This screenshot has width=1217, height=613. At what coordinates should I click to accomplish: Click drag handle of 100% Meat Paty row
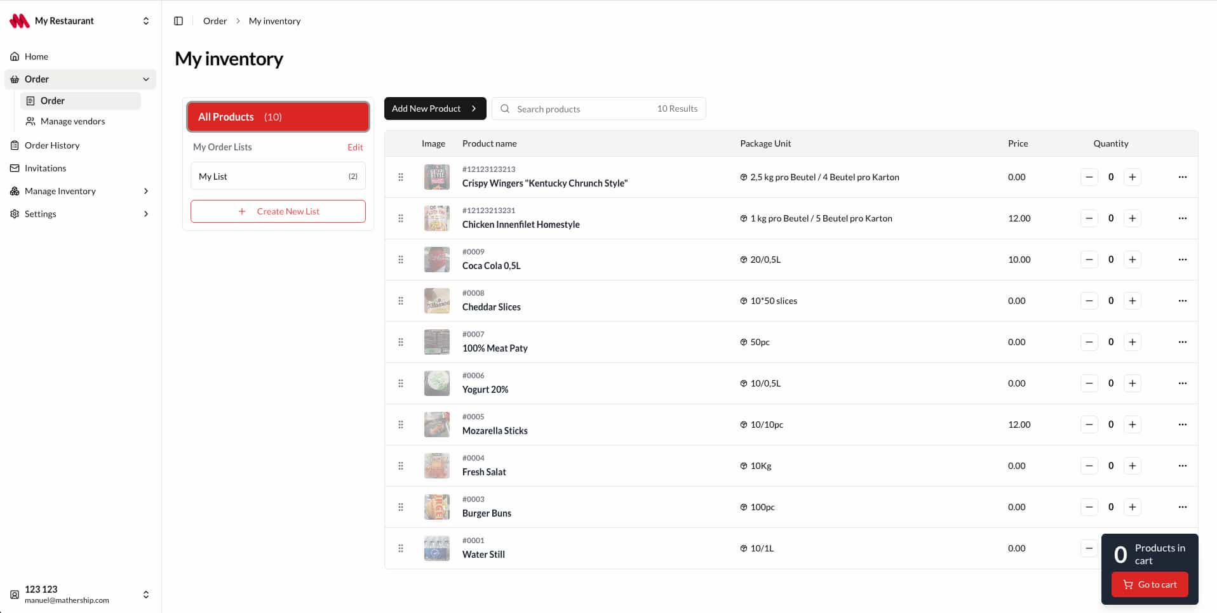[x=401, y=342]
